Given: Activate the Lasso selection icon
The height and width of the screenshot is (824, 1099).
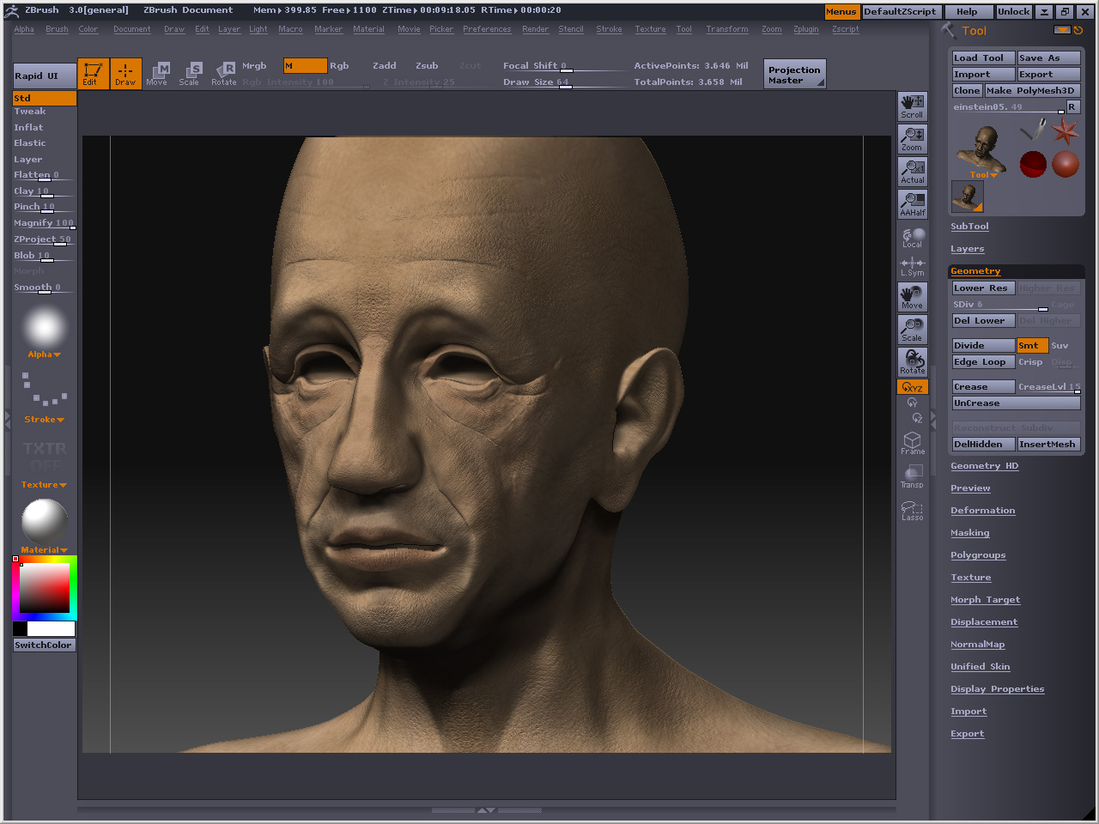Looking at the screenshot, I should coord(912,511).
